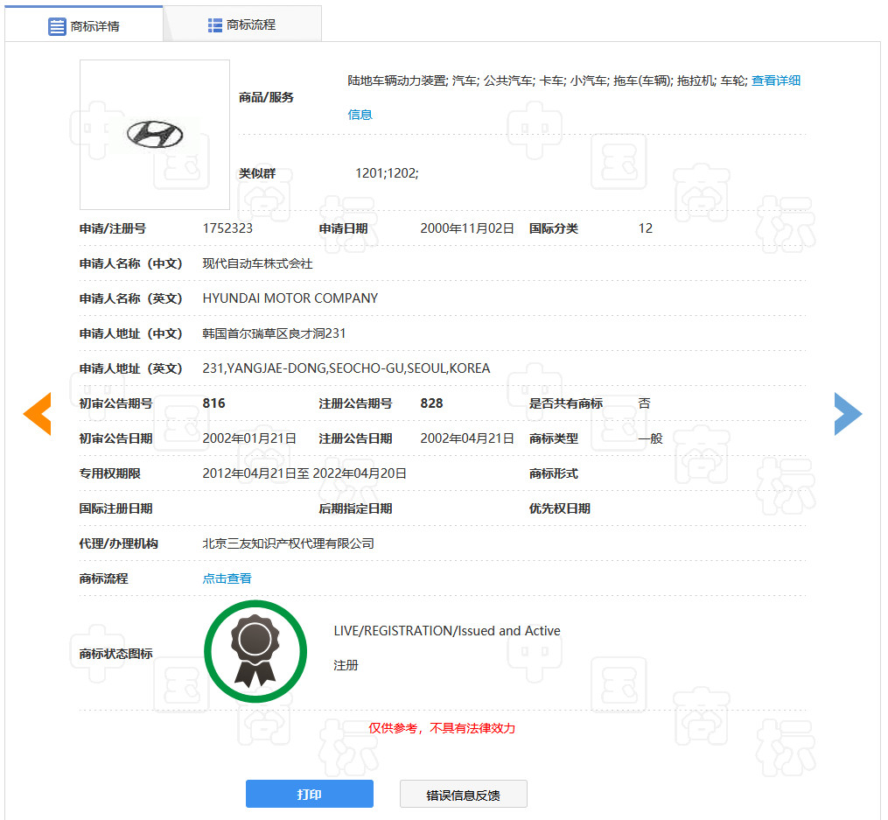Select the red disclaimer 仅供参考,不具有法律效力
This screenshot has height=820, width=888.
[442, 728]
